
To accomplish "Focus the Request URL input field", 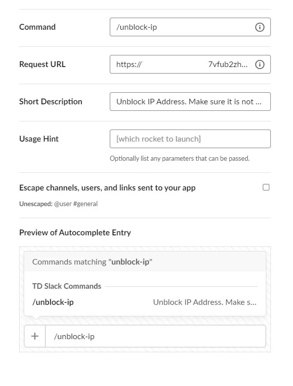I will coord(190,65).
